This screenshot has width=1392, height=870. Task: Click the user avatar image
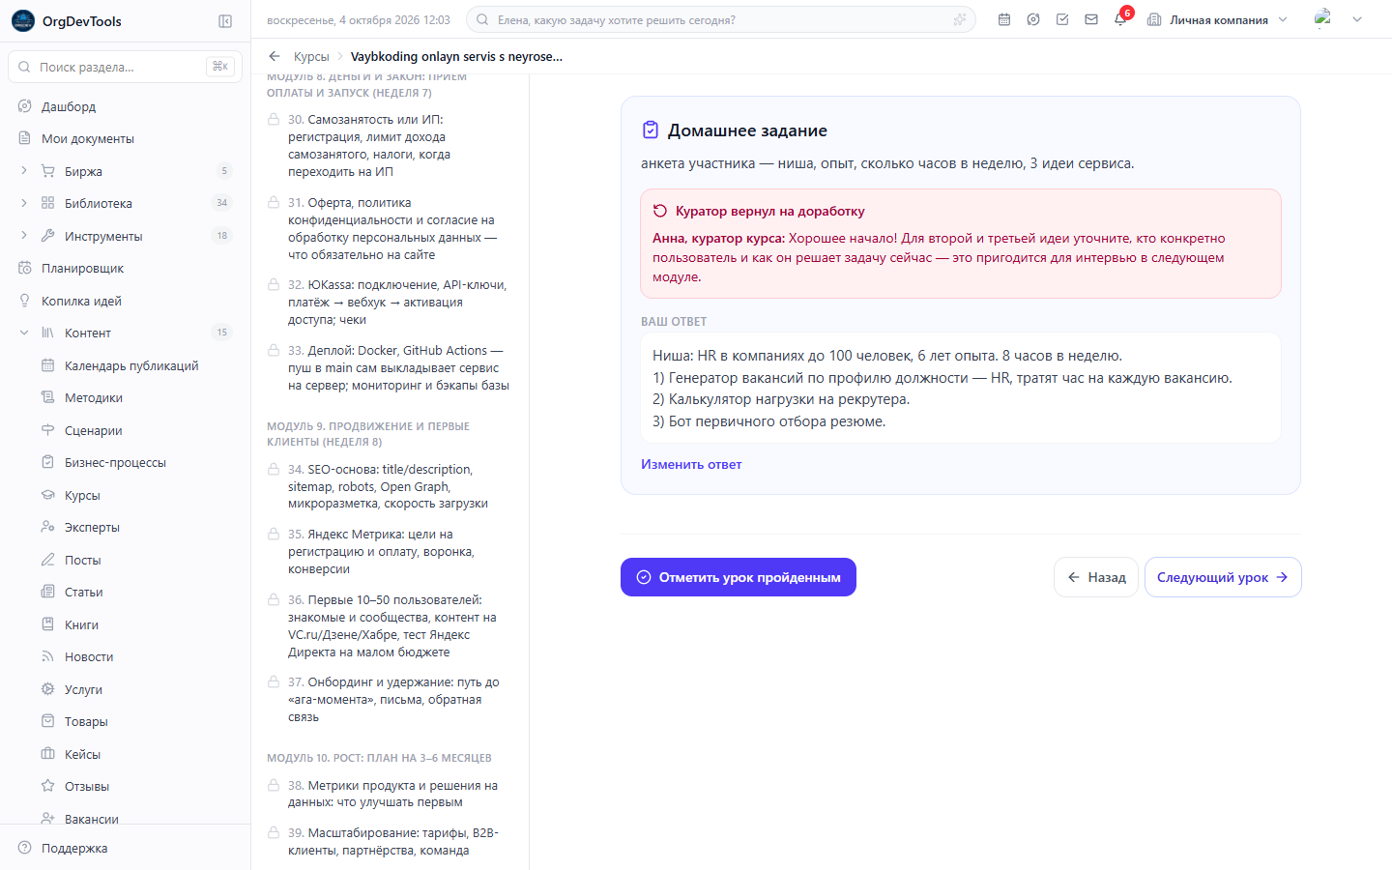click(1323, 18)
